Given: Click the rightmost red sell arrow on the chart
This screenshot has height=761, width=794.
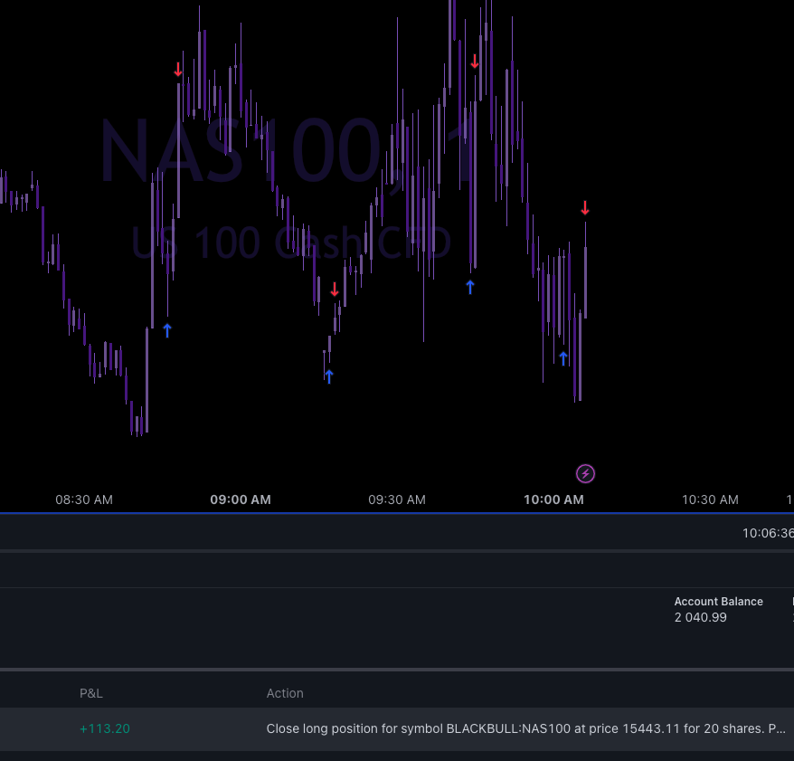Looking at the screenshot, I should [585, 208].
